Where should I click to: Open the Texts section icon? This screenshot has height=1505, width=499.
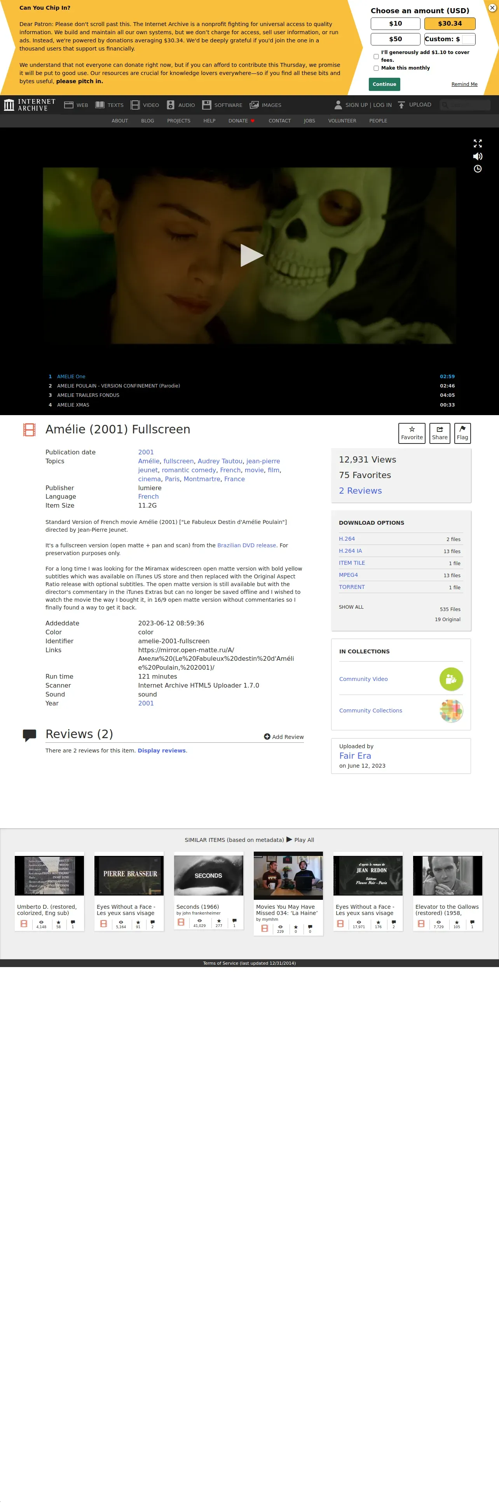100,105
